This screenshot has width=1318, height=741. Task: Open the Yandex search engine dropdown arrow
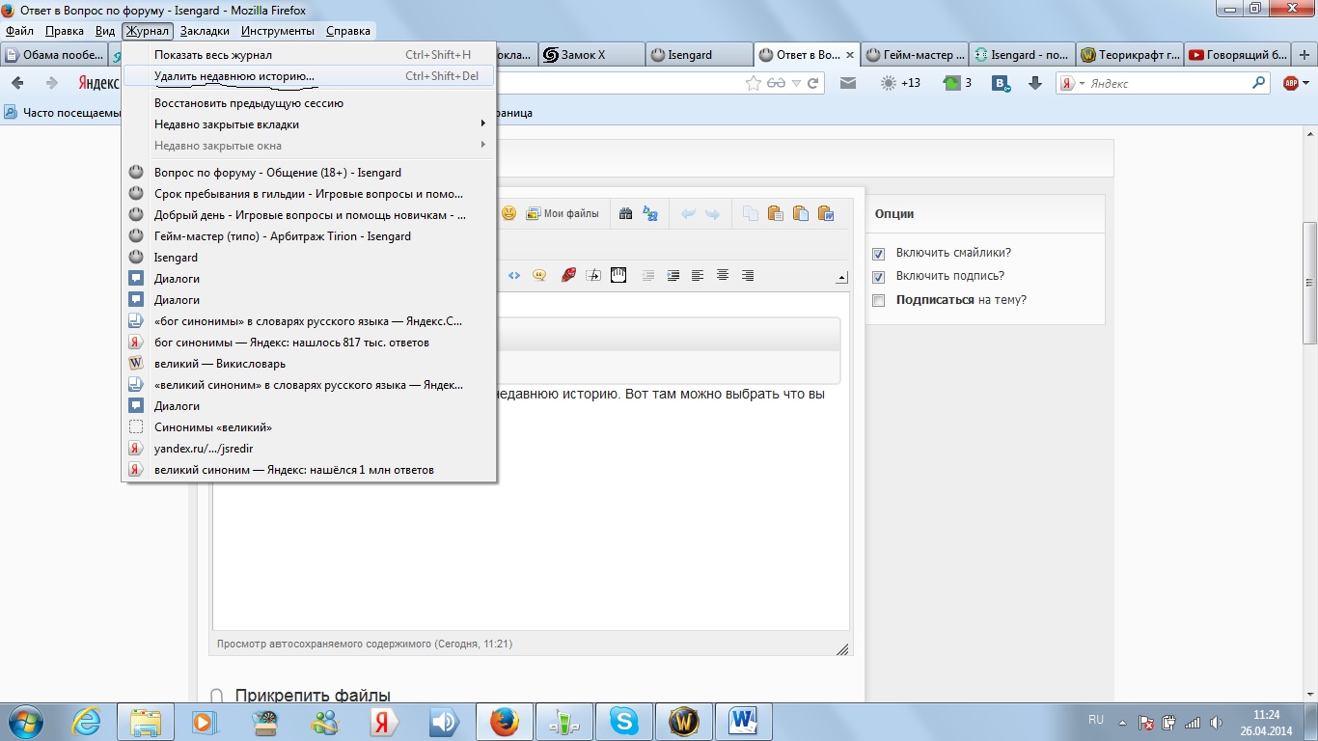click(1082, 84)
